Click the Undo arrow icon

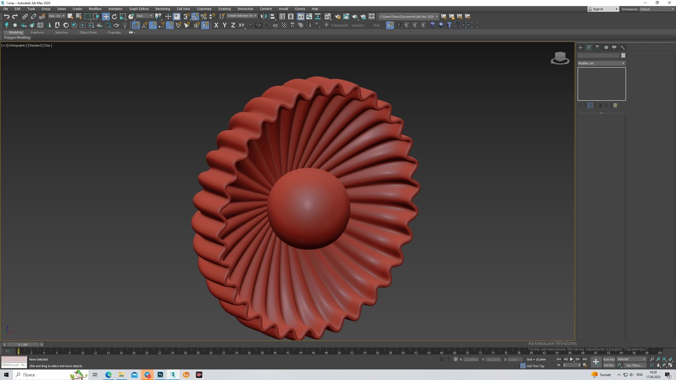[7, 16]
